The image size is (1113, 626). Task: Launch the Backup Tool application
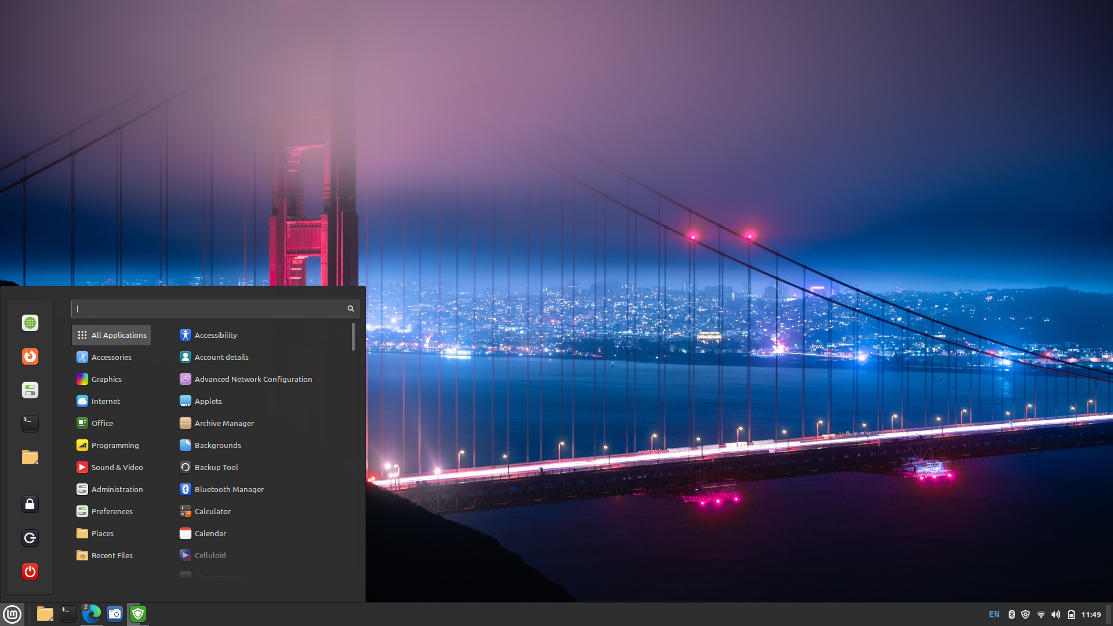[x=216, y=467]
